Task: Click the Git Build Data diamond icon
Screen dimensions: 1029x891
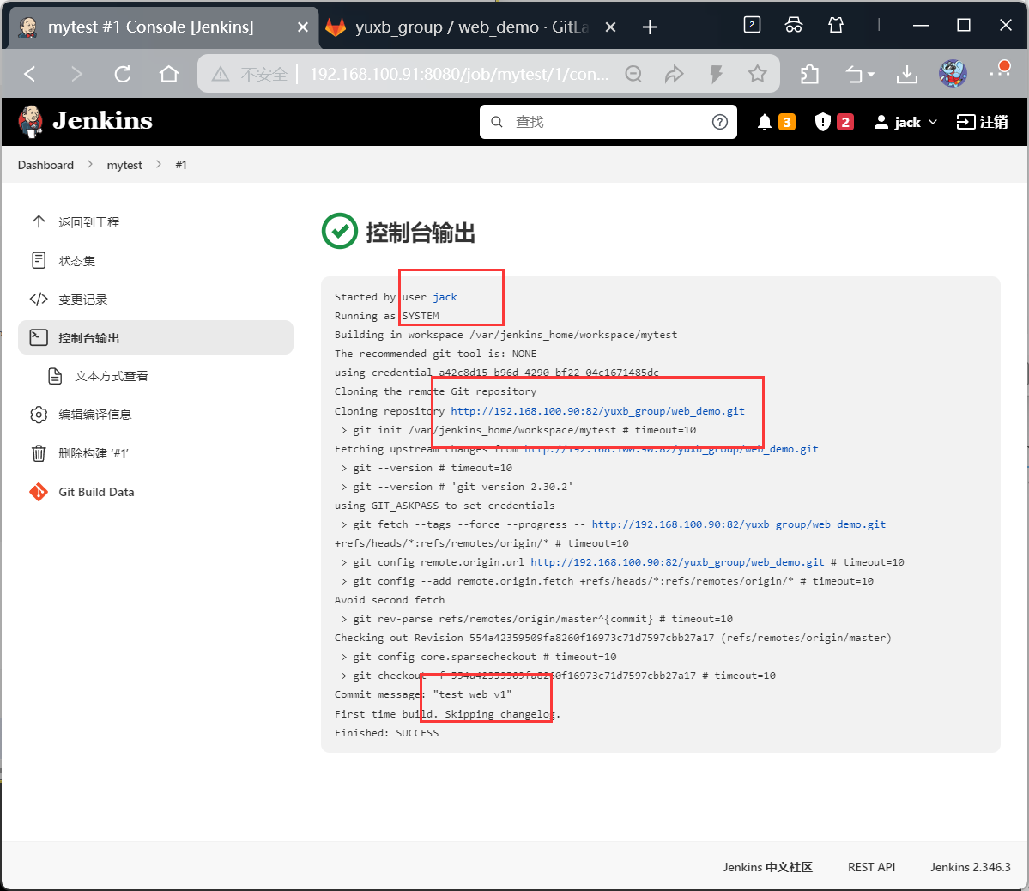Action: (39, 492)
